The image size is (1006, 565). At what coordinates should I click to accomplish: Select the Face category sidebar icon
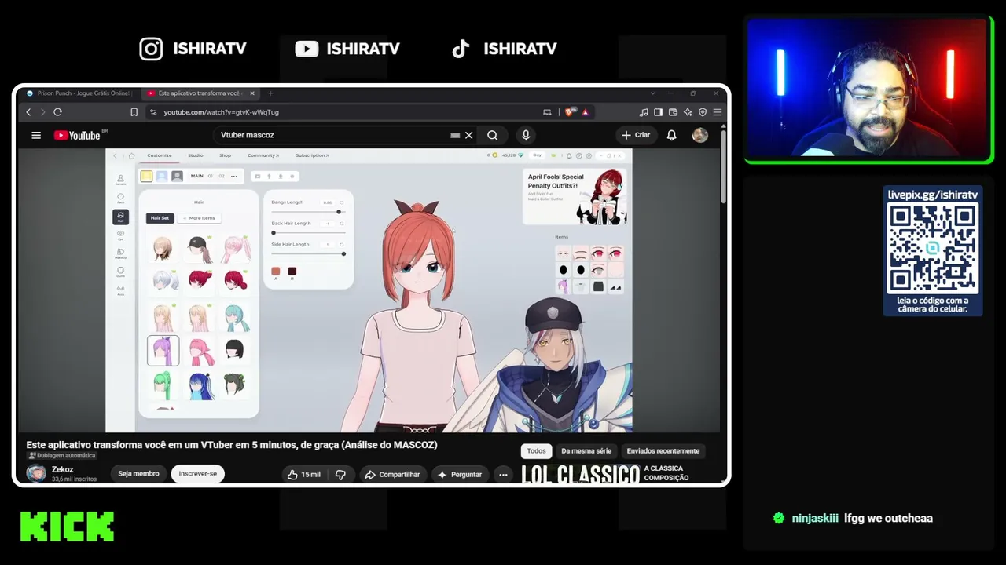click(120, 199)
